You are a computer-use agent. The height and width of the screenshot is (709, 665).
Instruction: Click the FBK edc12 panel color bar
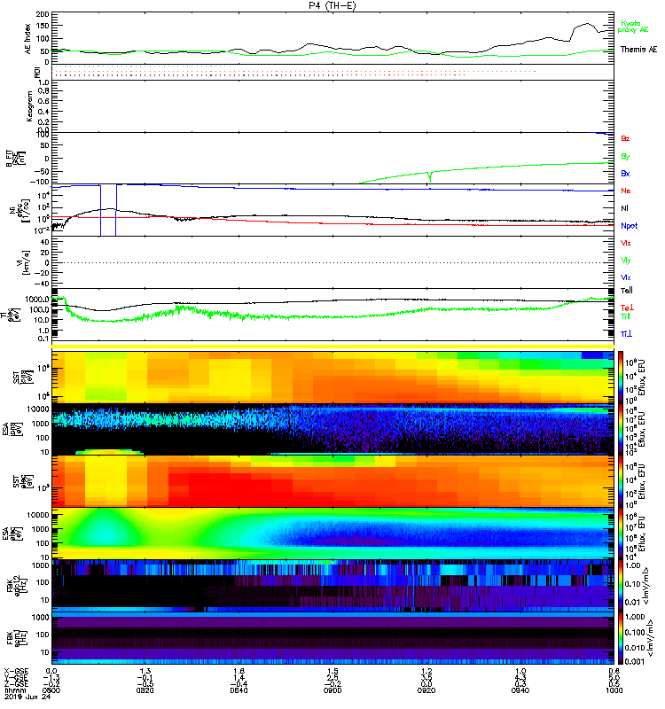(620, 586)
